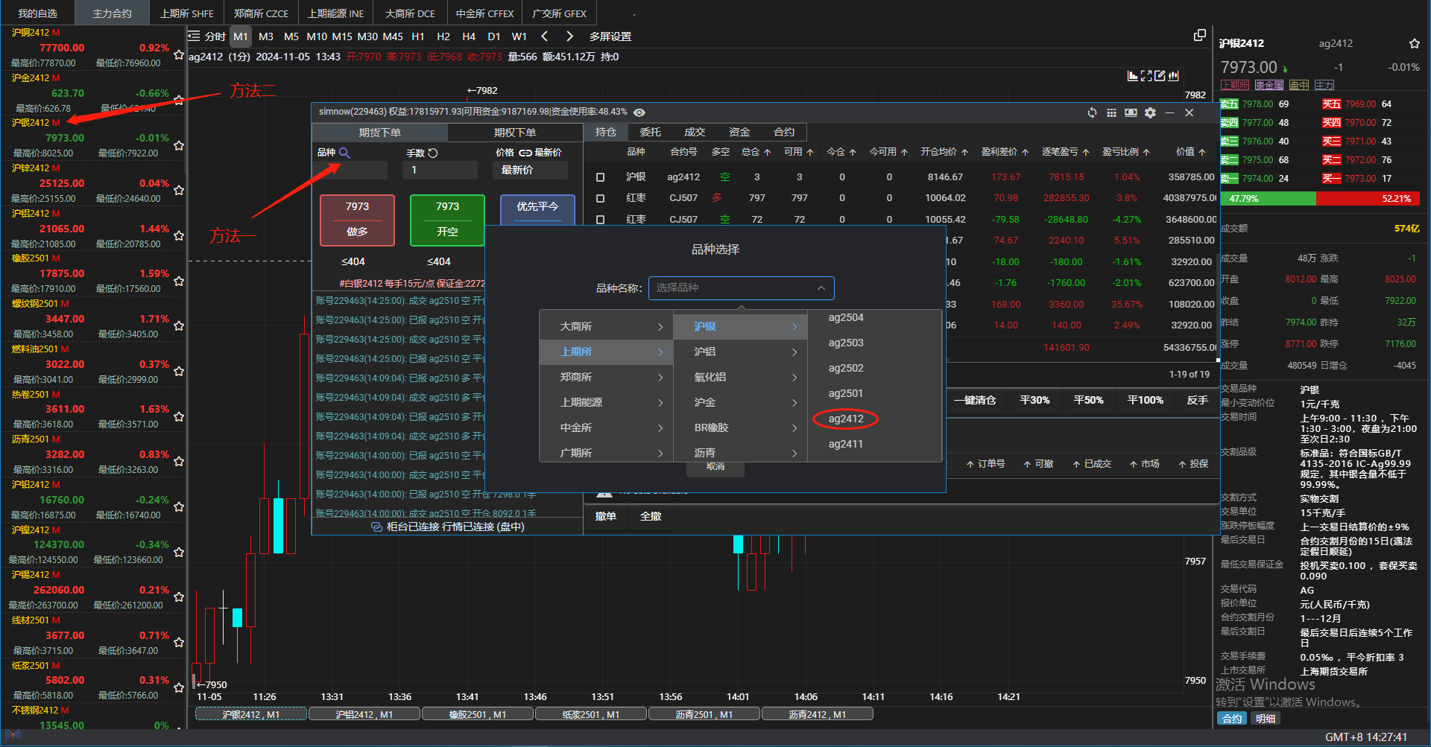This screenshot has height=747, width=1431.
Task: Switch to 明细 view at quote panel bottom
Action: [x=1265, y=719]
